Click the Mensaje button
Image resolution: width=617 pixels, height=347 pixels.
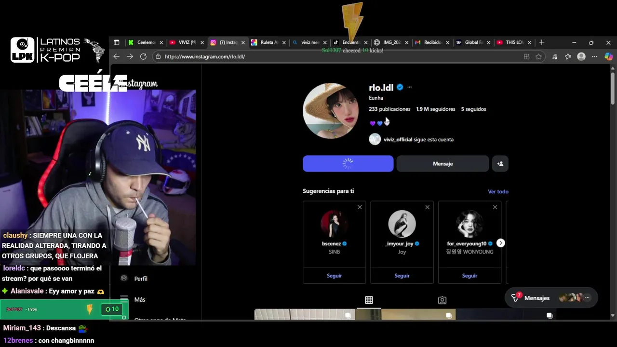[443, 163]
